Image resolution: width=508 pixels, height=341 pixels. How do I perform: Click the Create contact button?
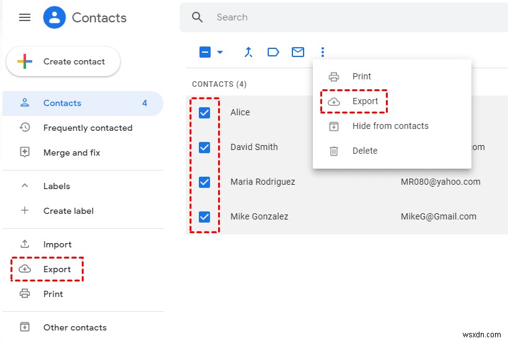(x=63, y=62)
